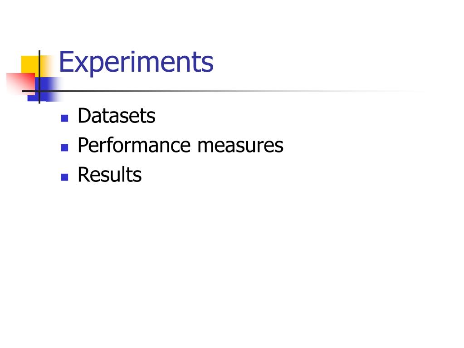Viewport: 464px width, 348px height.
Task: Click the Experiments slide title
Action: pyautogui.click(x=136, y=63)
